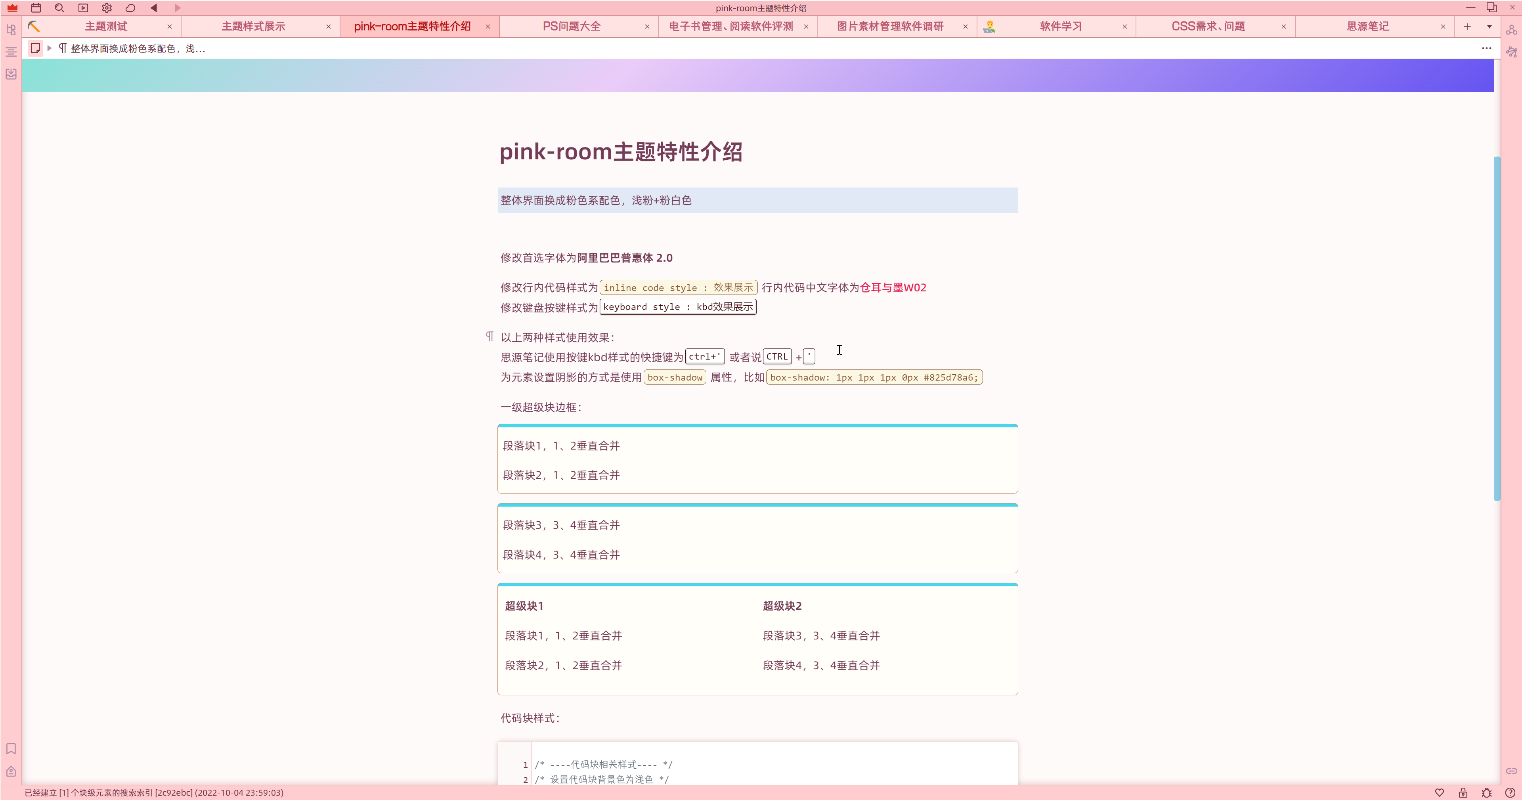
Task: Open the daily note calendar icon
Action: point(36,8)
